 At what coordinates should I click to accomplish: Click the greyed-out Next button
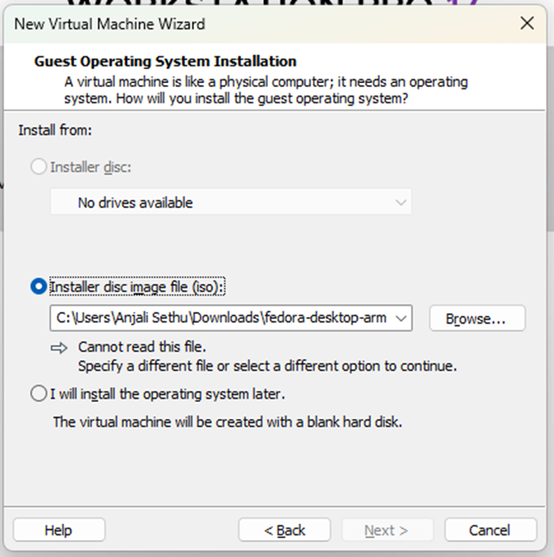(386, 530)
